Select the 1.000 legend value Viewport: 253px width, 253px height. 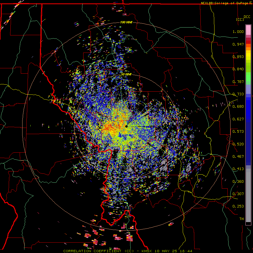pyautogui.click(x=238, y=31)
